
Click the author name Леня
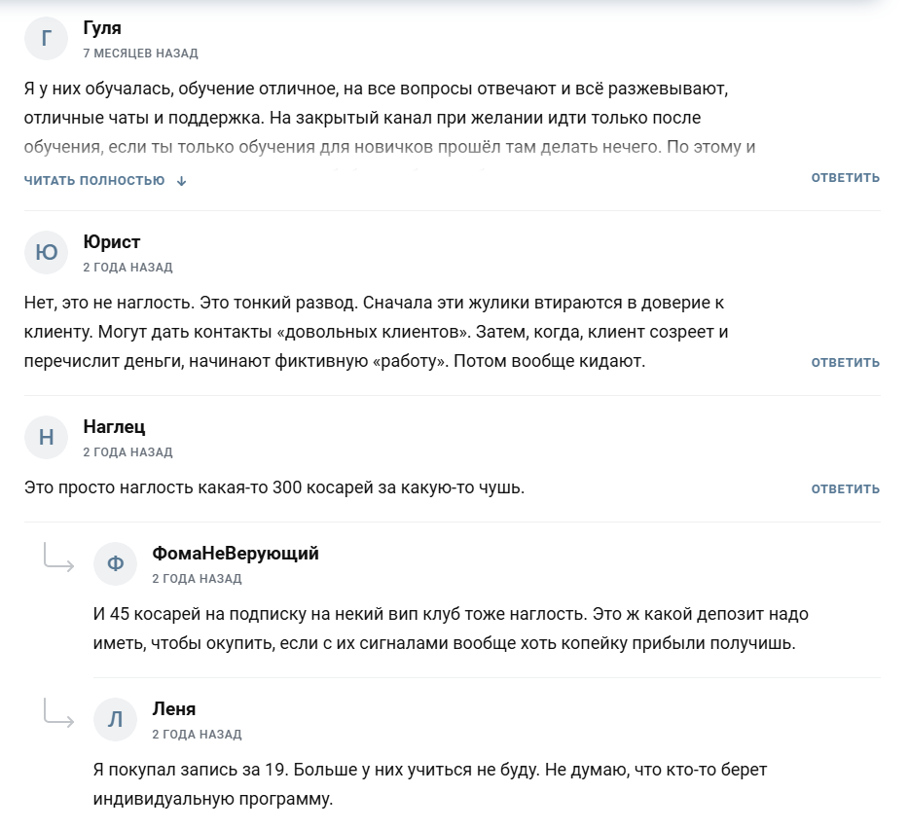(174, 709)
